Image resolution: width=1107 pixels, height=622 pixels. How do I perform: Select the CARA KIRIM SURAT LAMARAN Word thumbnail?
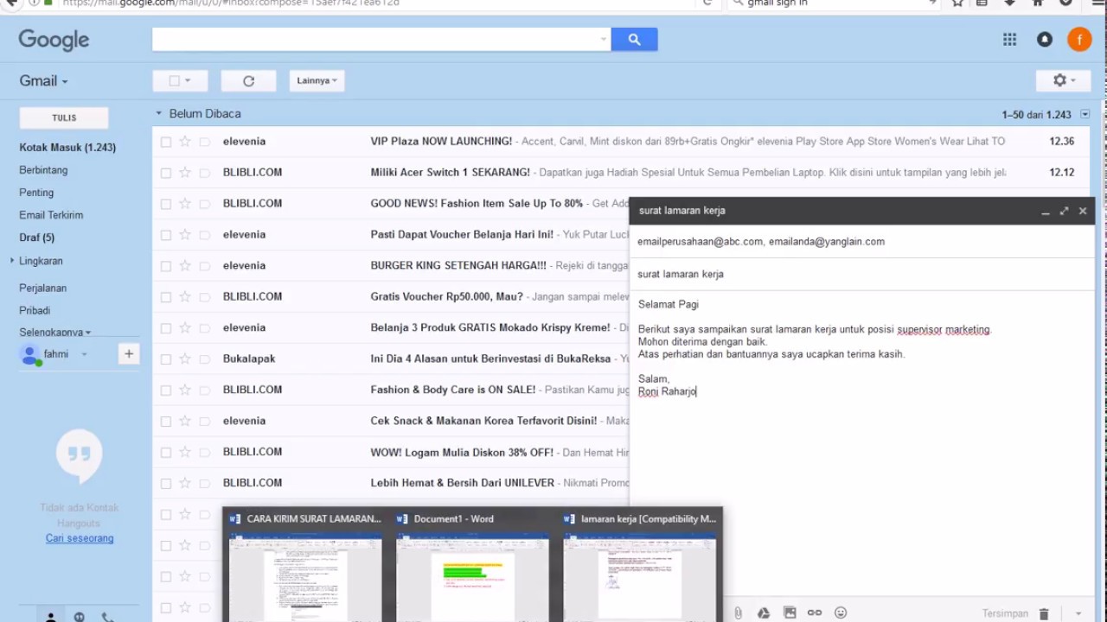[x=305, y=564]
